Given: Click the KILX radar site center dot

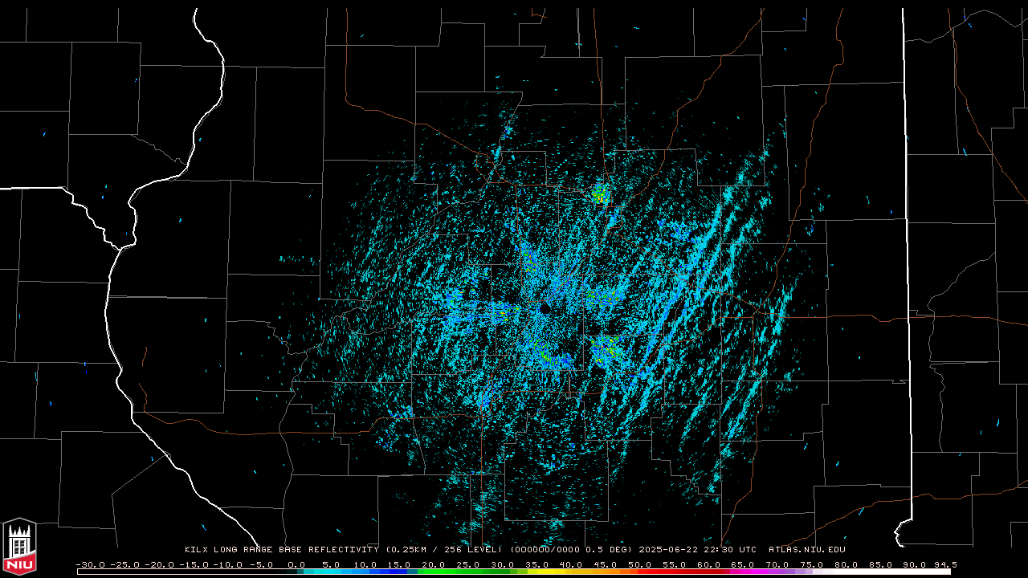Looking at the screenshot, I should (545, 308).
